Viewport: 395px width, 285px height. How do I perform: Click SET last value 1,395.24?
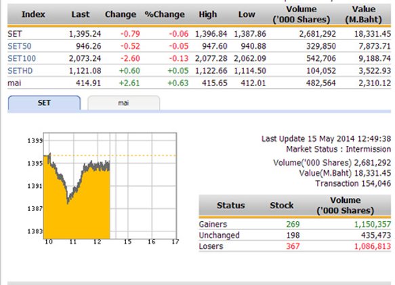(x=85, y=34)
